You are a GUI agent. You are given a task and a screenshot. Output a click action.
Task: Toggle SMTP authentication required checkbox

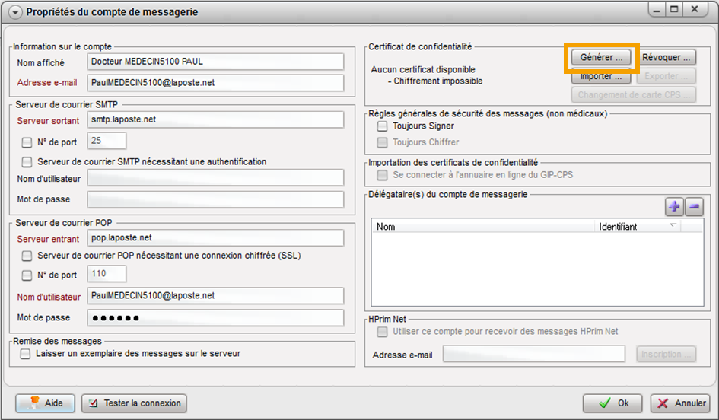27,161
